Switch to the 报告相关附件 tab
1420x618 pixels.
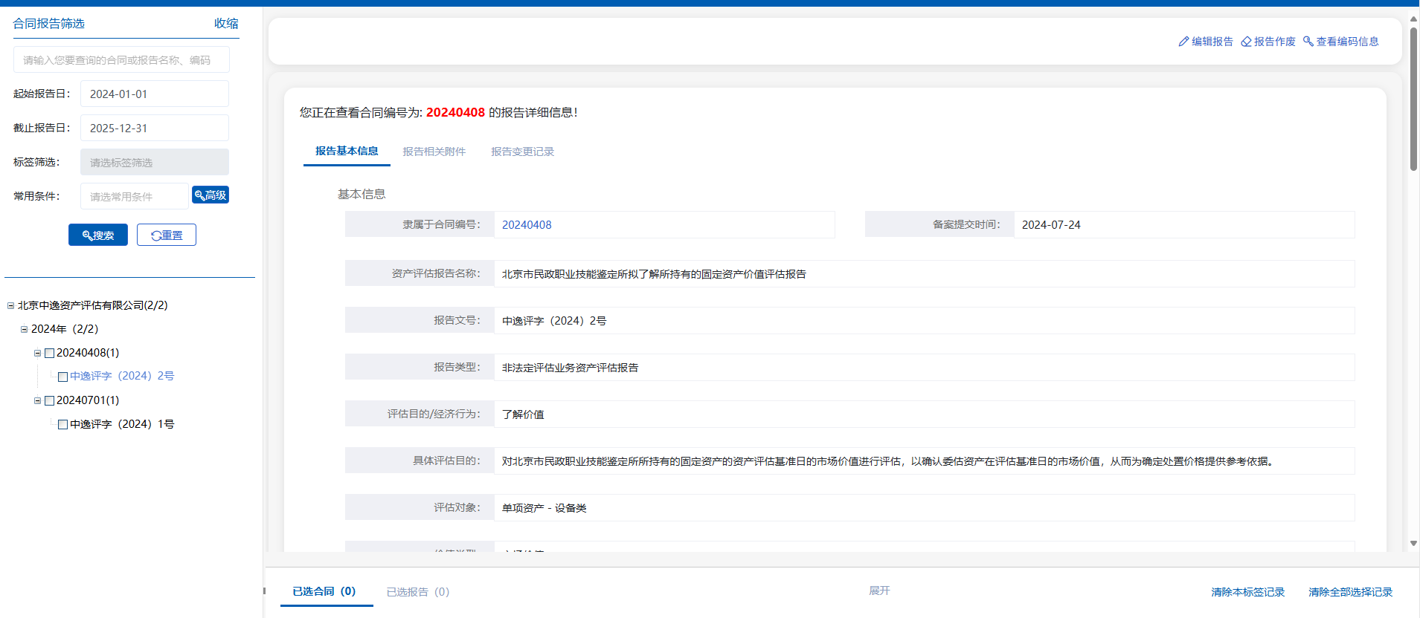pyautogui.click(x=434, y=152)
